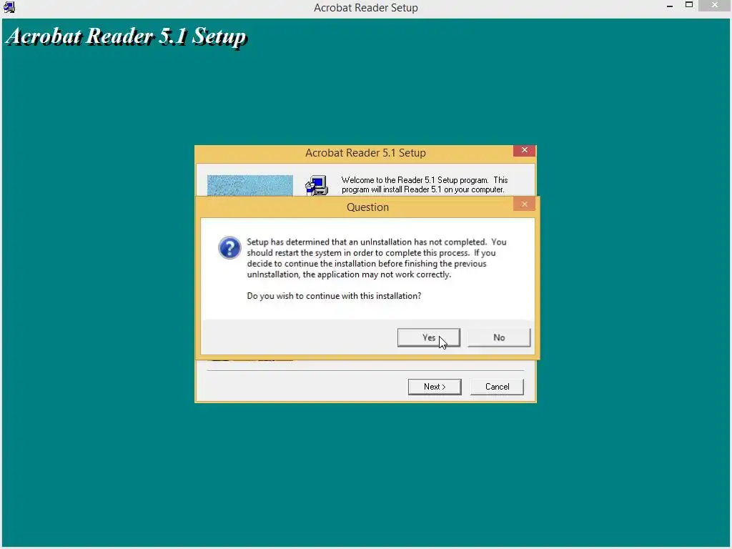Click No in the Question dialog

pyautogui.click(x=499, y=337)
